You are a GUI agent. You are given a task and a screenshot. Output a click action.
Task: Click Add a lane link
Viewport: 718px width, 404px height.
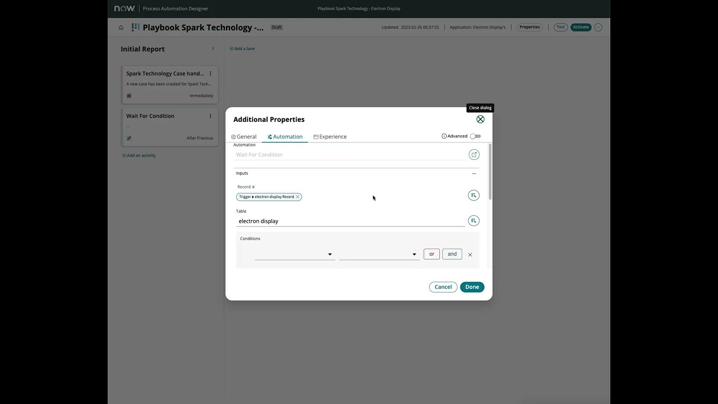[x=242, y=49]
